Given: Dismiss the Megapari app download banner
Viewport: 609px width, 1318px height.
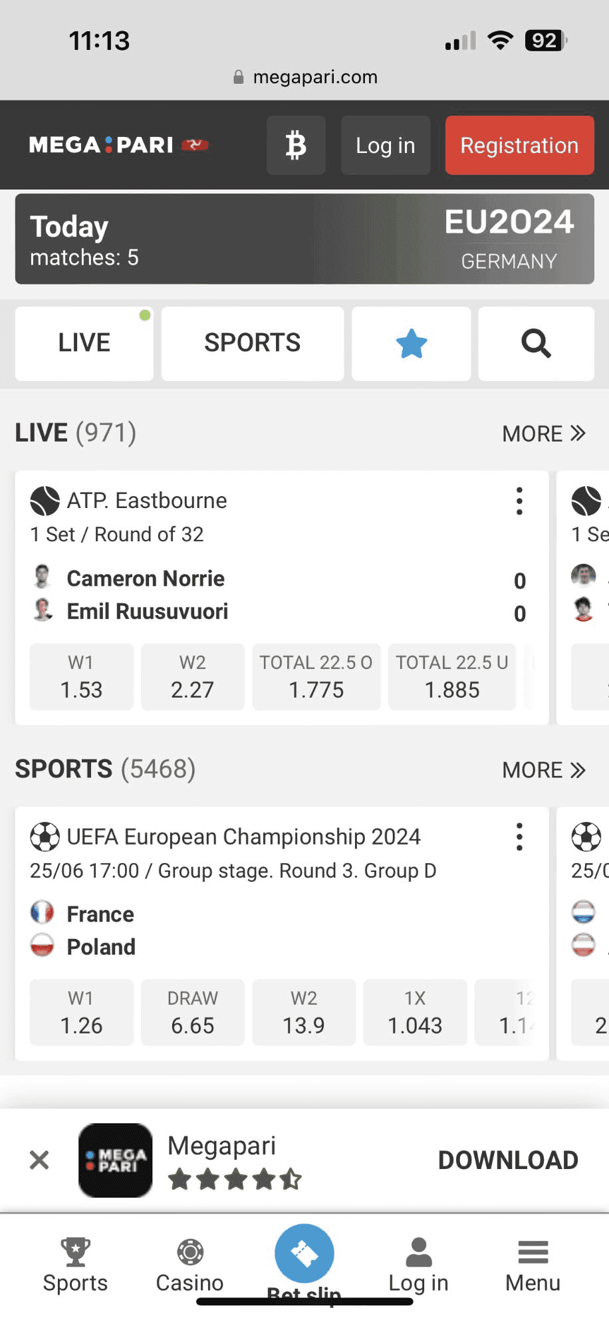Looking at the screenshot, I should (x=39, y=1160).
